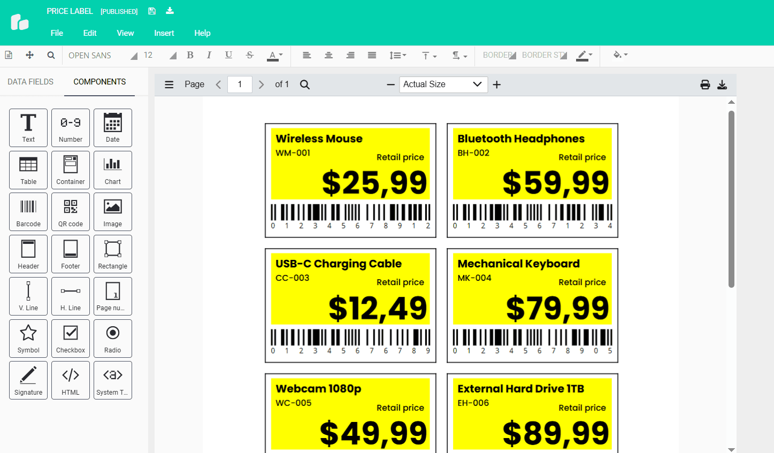Download the preview document
The width and height of the screenshot is (774, 453).
click(722, 85)
